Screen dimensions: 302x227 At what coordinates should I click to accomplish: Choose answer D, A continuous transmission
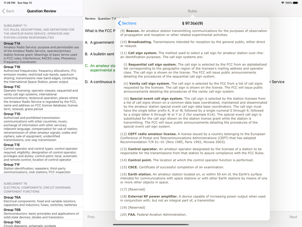point(100,82)
